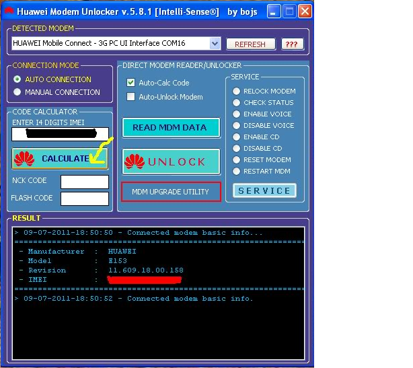Select RESET MODEM service option
Viewport: 413px width, 368px height.
262,160
